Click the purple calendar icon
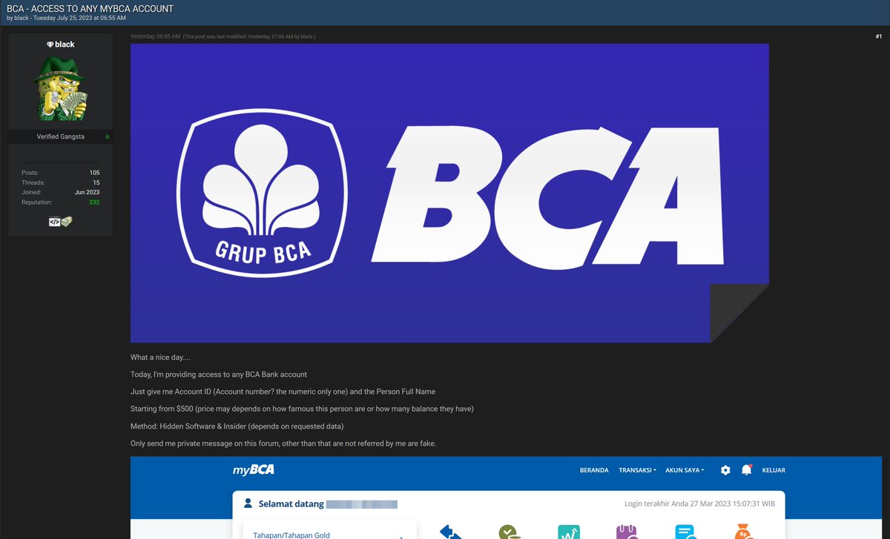The height and width of the screenshot is (539, 890). (627, 532)
